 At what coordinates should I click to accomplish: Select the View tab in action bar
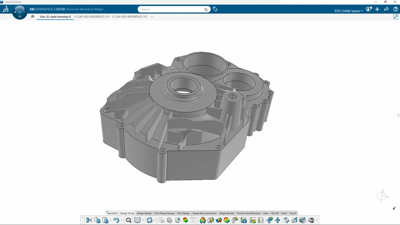click(266, 213)
